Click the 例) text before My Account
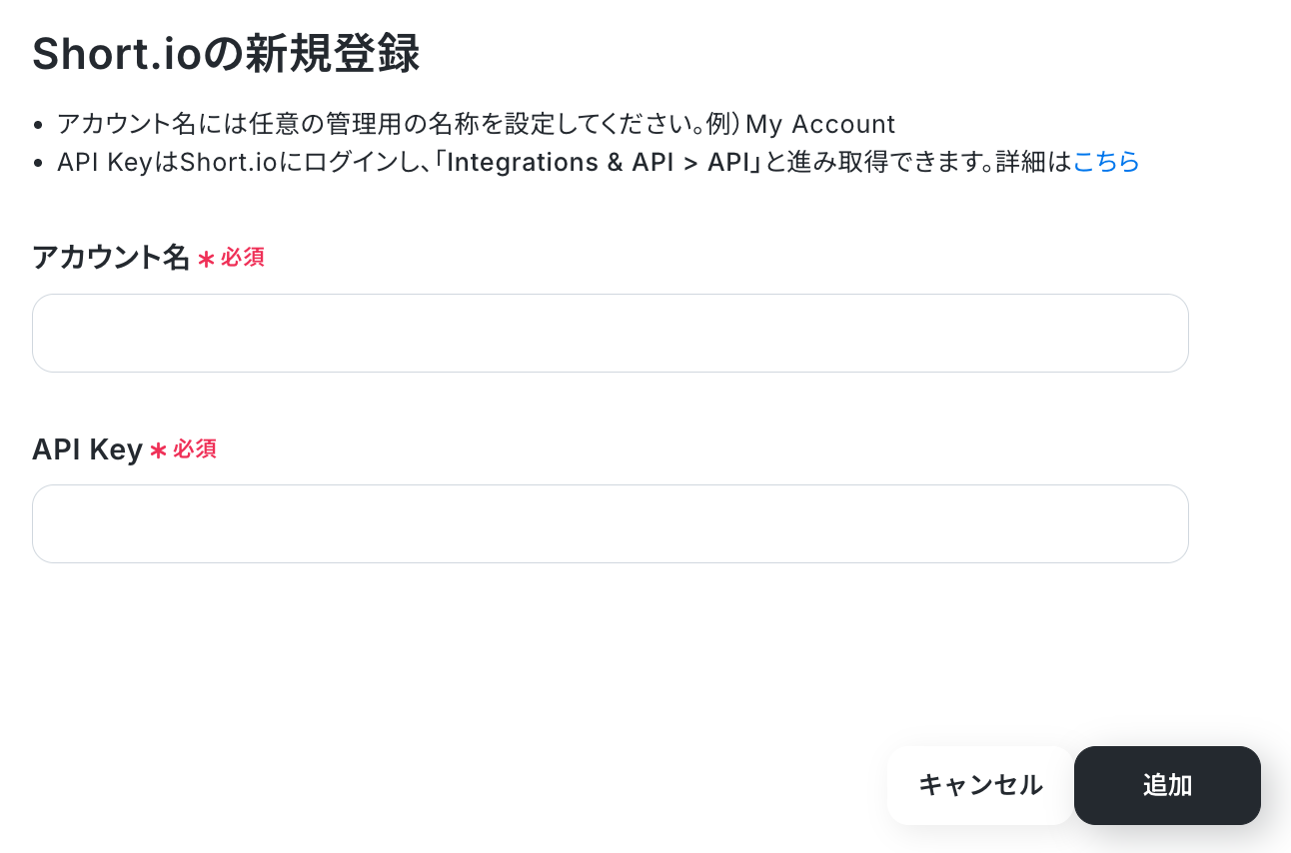Image resolution: width=1291 pixels, height=853 pixels. pyautogui.click(x=721, y=125)
